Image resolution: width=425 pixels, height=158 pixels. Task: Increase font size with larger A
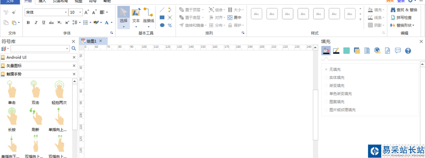click(86, 12)
